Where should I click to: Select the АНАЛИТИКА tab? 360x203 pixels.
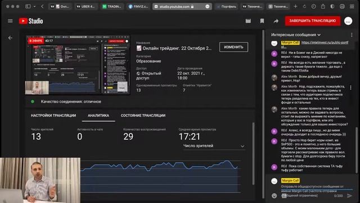[x=98, y=116]
